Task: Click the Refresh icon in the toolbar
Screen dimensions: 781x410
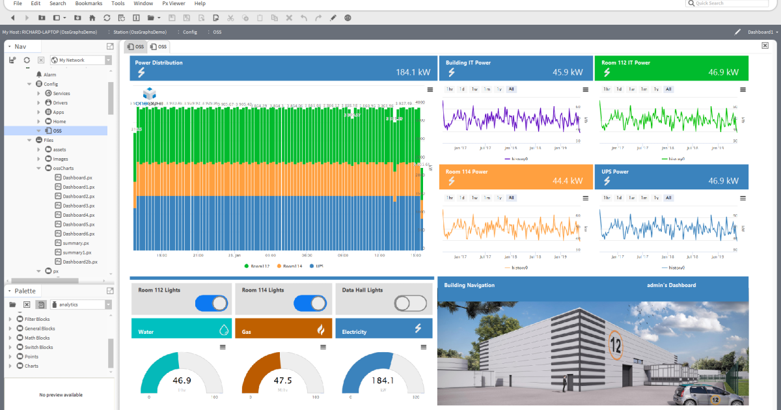Action: point(106,18)
